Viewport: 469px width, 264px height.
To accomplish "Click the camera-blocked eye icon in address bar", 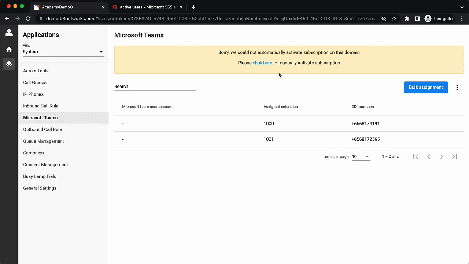I will [x=384, y=19].
